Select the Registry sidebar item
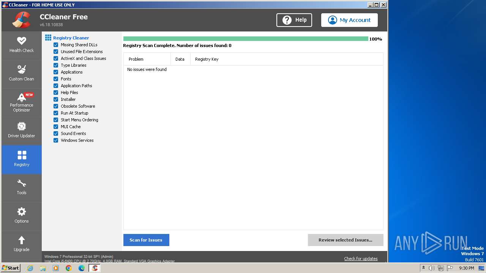486x273 pixels. pos(22,160)
